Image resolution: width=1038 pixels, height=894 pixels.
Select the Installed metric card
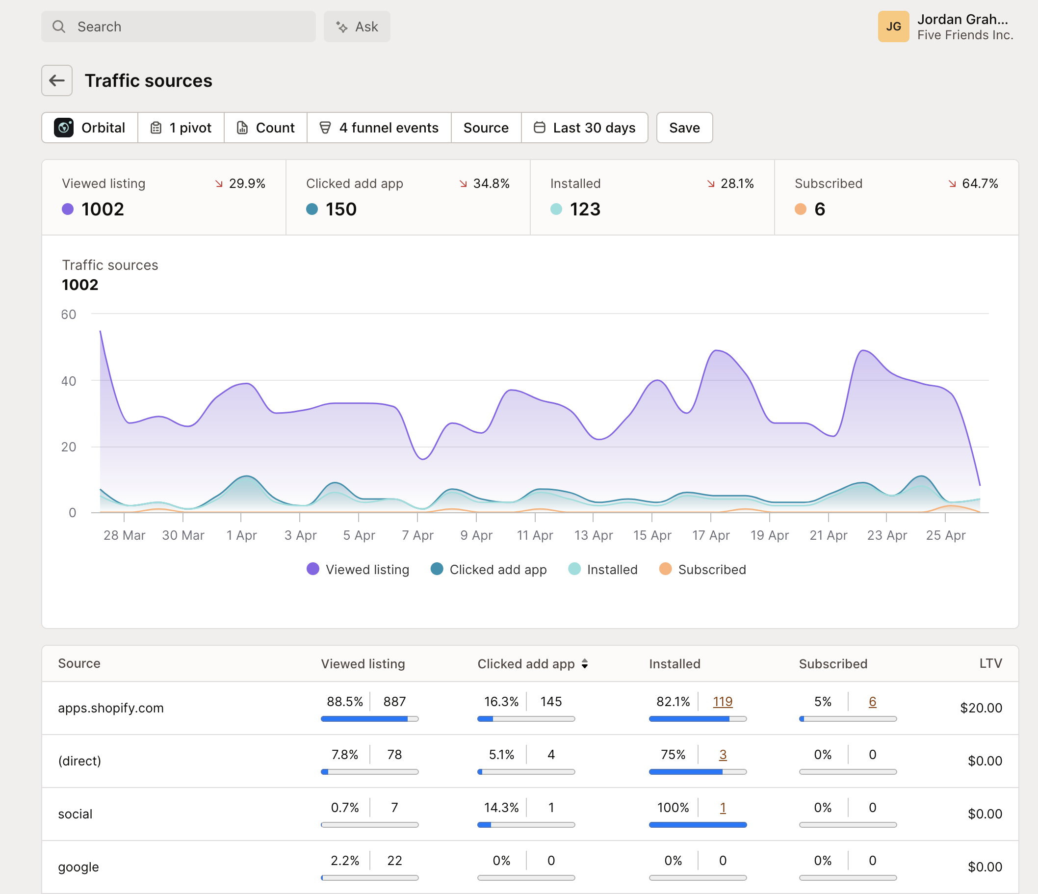[652, 197]
